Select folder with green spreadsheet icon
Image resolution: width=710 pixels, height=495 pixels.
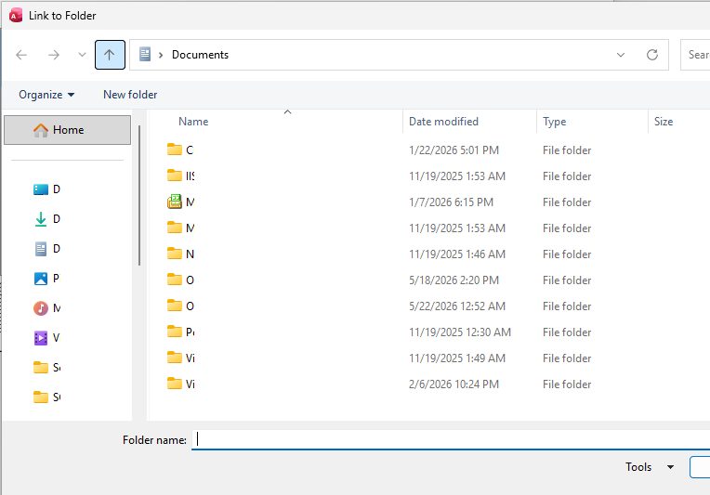(x=180, y=202)
